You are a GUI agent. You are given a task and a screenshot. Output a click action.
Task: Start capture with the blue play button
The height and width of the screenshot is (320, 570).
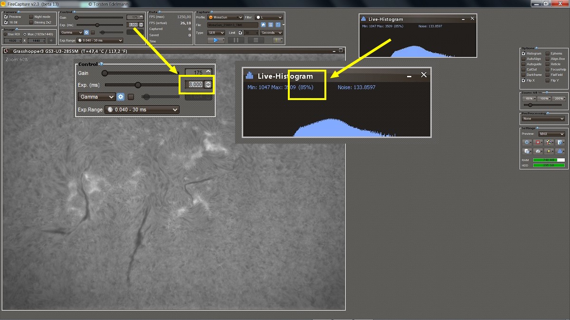click(216, 40)
